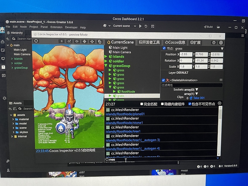
Task: Switch to the Cocos信息 tab
Action: coord(175,42)
